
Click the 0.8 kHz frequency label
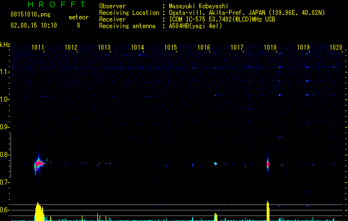(4, 155)
